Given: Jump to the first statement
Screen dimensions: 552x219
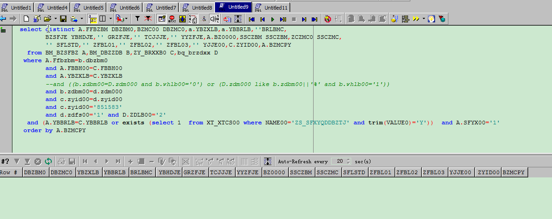Looking at the screenshot, I should tap(251, 19).
